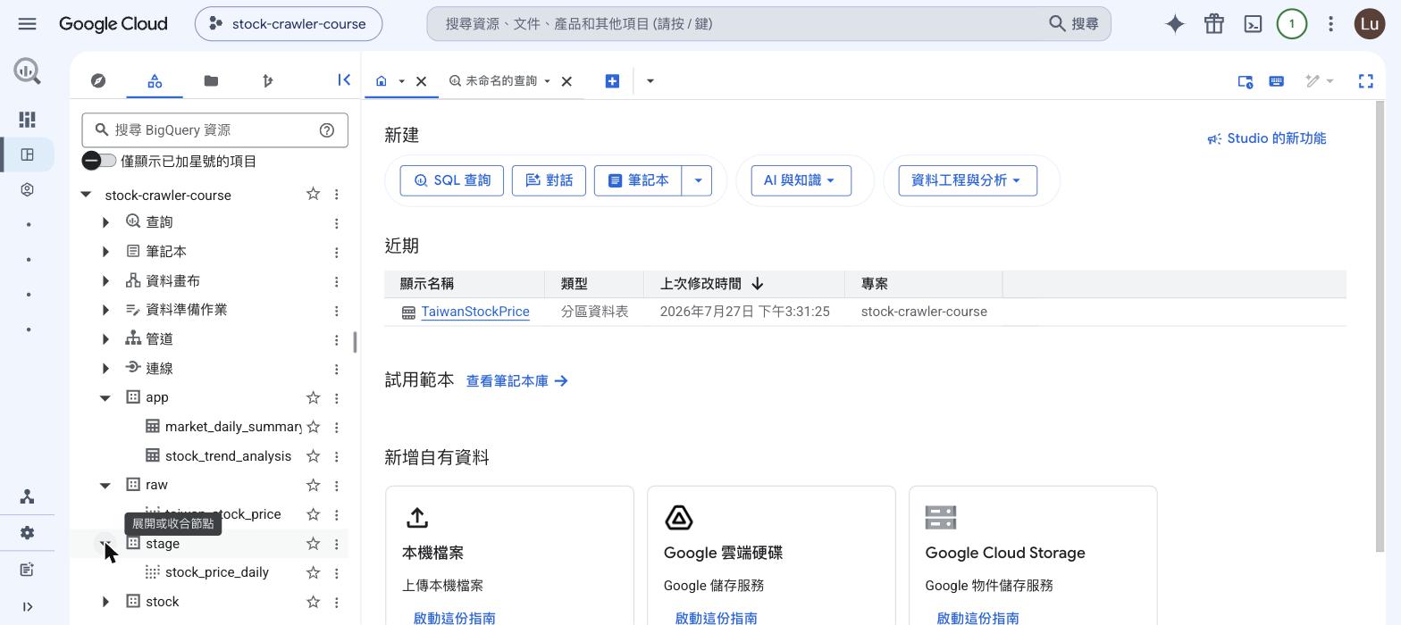1401x625 pixels.
Task: Open the keyboard shortcuts icon
Action: pos(1276,81)
